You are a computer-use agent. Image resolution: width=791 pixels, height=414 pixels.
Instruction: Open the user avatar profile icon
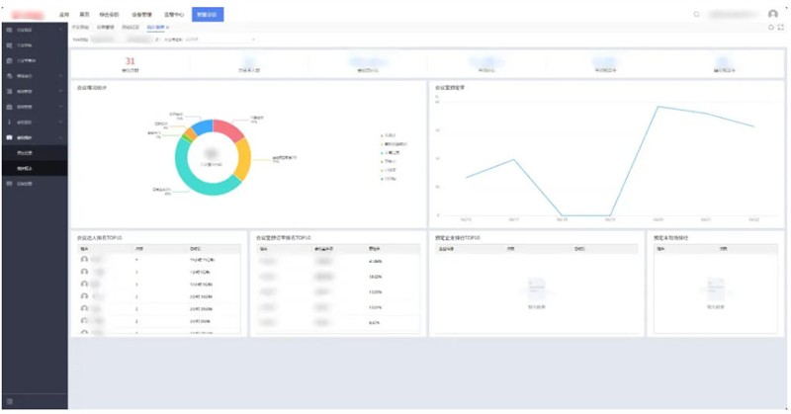point(773,14)
